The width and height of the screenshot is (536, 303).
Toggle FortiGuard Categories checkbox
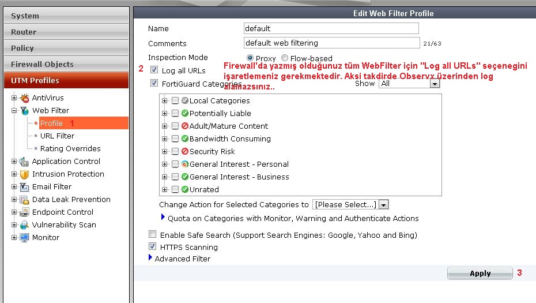point(154,83)
